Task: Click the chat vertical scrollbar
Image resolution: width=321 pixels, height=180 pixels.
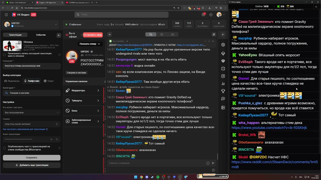Action: 217,156
